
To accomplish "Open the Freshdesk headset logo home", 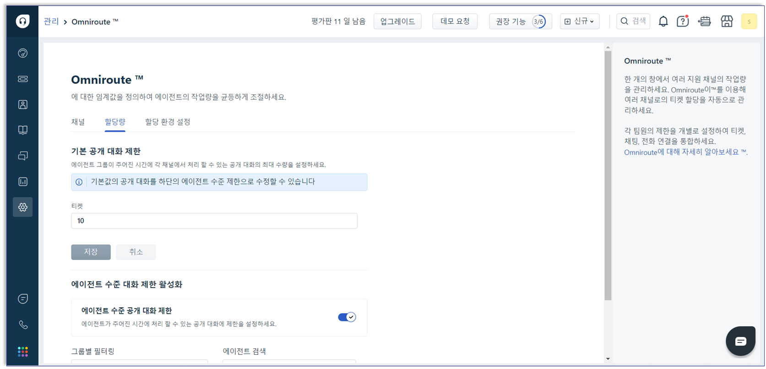I will [x=22, y=21].
